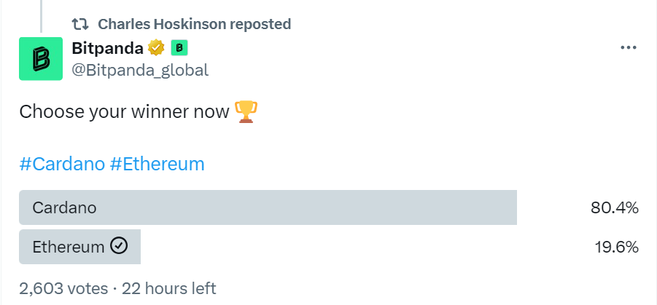Image resolution: width=657 pixels, height=305 pixels.
Task: Click the 80.4% poll result
Action: click(x=614, y=207)
